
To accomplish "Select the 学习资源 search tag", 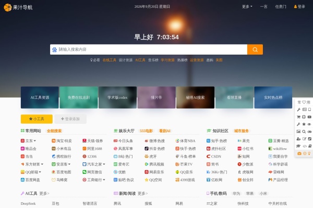I will 167,60.
